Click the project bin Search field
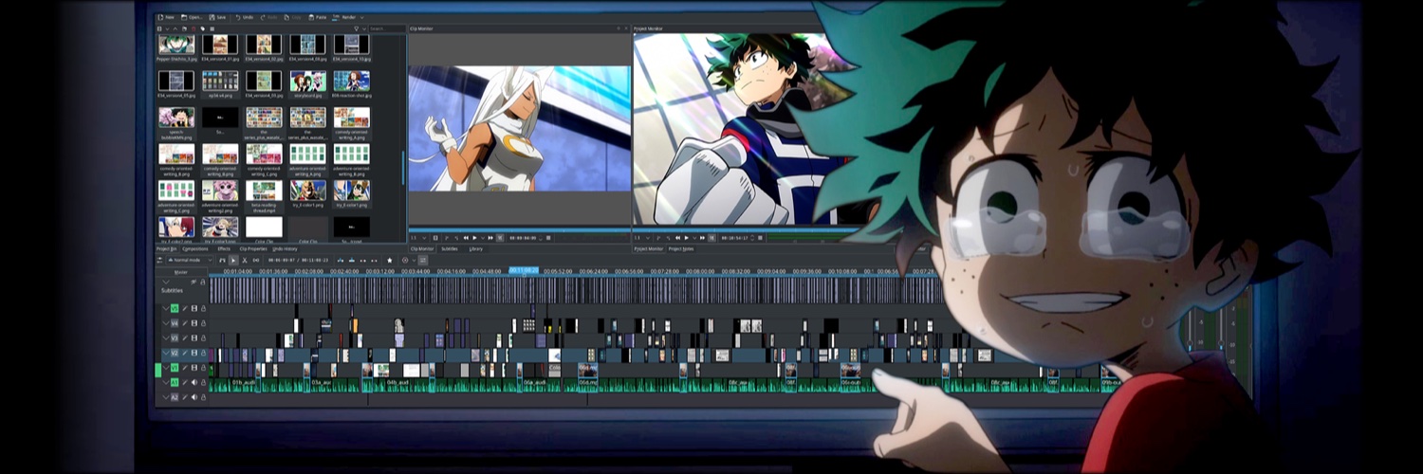 click(x=387, y=28)
